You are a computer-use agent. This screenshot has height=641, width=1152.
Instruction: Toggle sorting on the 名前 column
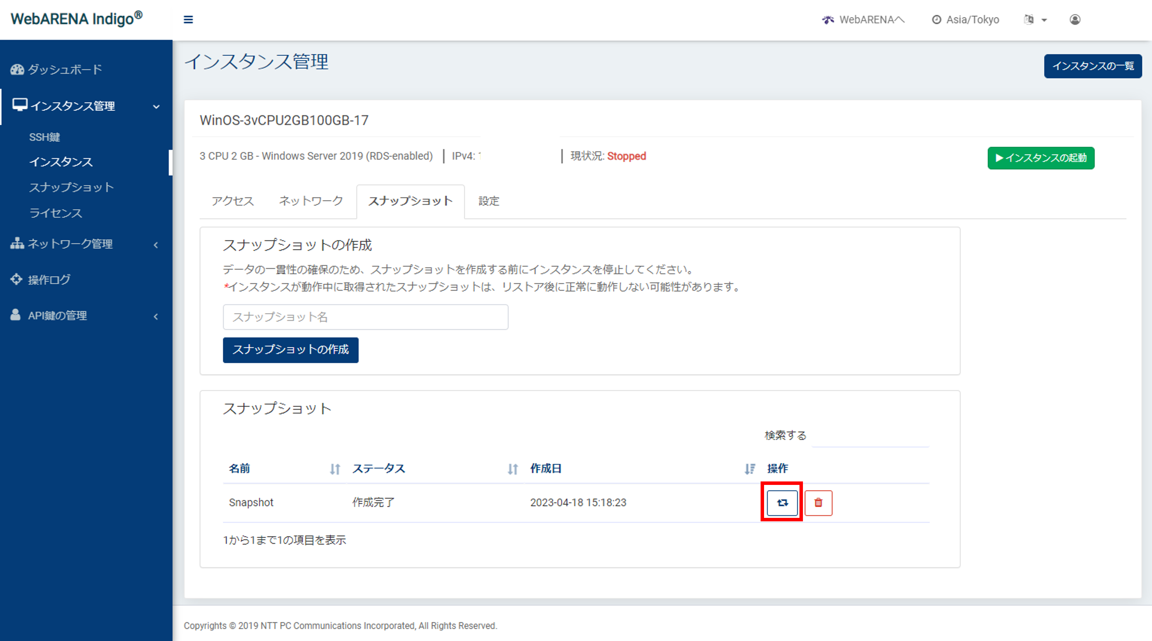click(x=334, y=469)
